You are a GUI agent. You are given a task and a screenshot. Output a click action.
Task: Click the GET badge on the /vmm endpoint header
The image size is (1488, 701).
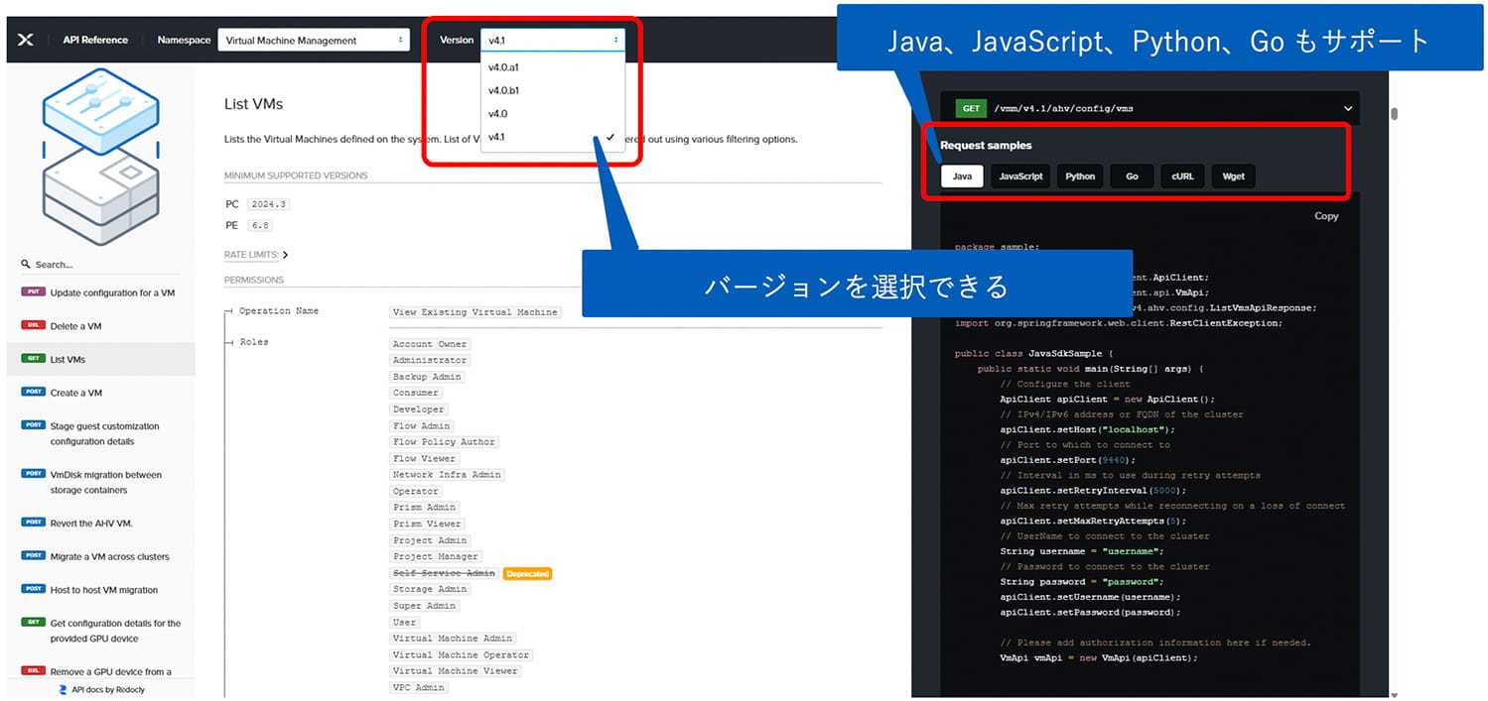(971, 108)
